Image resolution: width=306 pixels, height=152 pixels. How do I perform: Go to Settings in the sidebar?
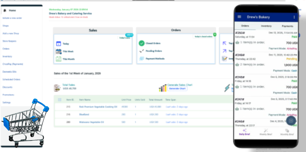click(x=7, y=102)
